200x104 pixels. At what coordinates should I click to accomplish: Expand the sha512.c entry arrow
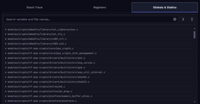6,82
